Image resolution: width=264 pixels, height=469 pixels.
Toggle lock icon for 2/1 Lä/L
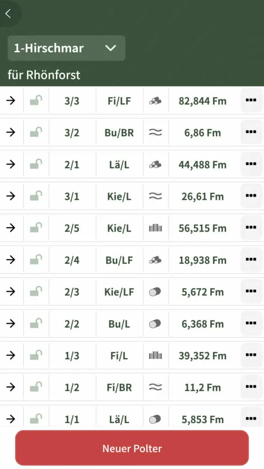click(36, 164)
